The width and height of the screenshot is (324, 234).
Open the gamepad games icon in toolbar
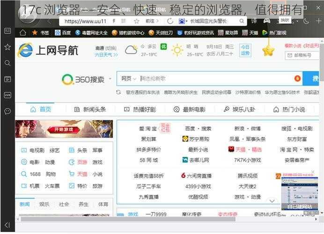point(267,21)
